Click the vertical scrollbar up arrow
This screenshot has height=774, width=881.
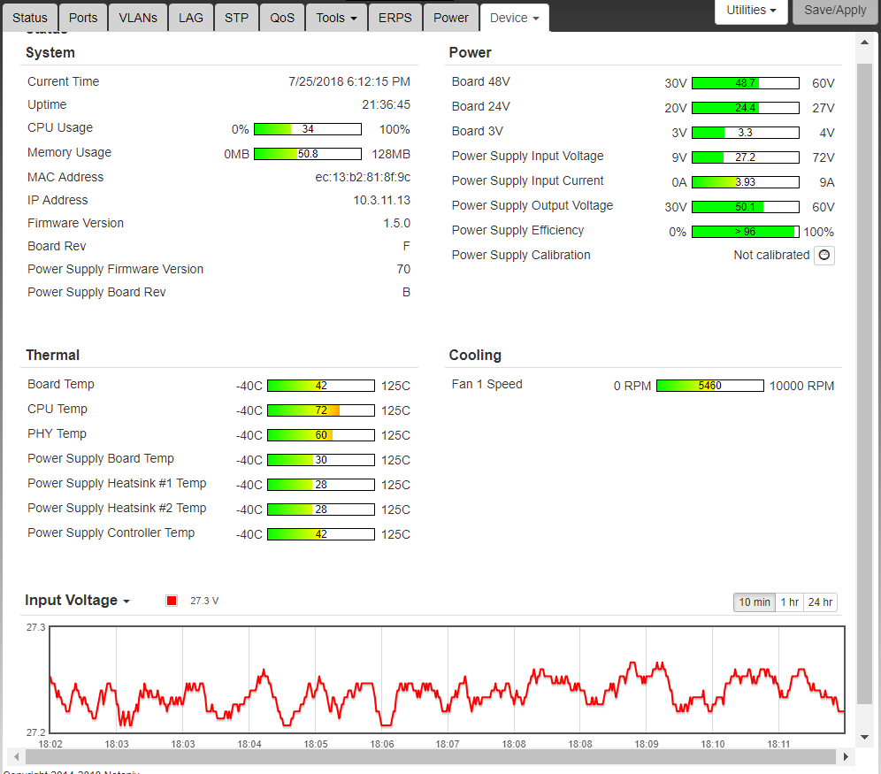(864, 42)
